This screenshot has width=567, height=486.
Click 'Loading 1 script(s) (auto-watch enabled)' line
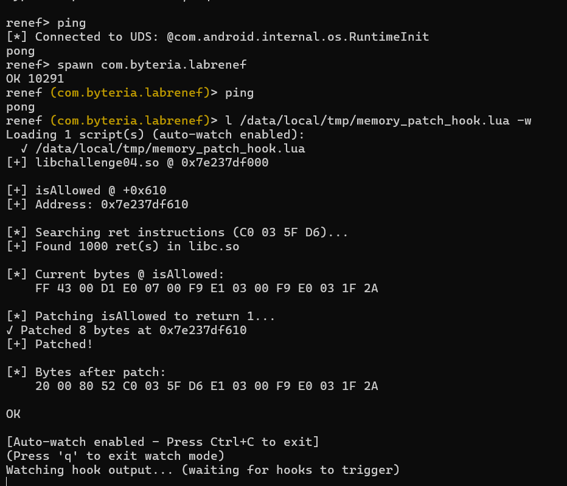point(155,135)
